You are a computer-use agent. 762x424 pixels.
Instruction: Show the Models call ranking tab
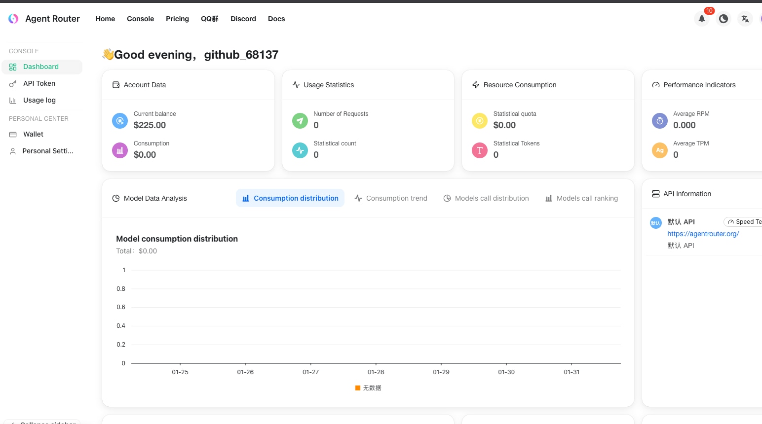tap(581, 198)
